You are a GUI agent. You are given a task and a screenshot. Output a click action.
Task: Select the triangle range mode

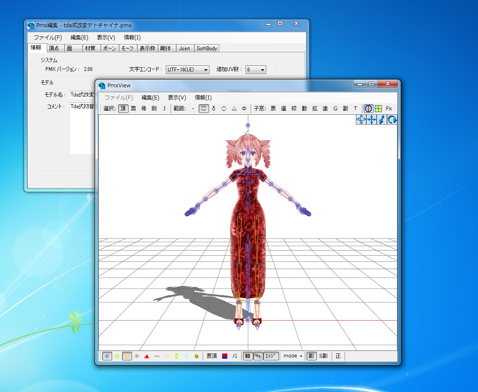tap(234, 109)
